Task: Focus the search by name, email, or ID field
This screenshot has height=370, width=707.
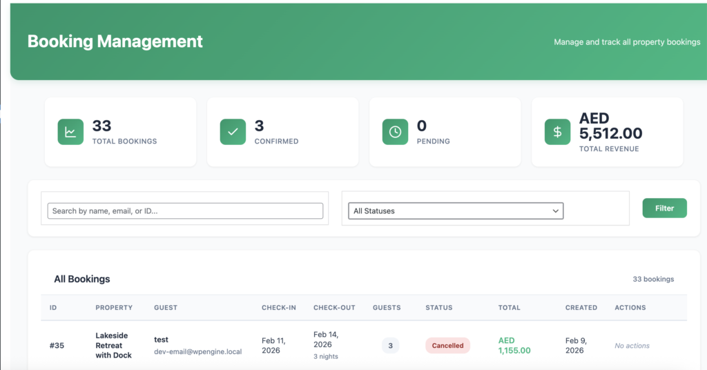Action: point(185,211)
